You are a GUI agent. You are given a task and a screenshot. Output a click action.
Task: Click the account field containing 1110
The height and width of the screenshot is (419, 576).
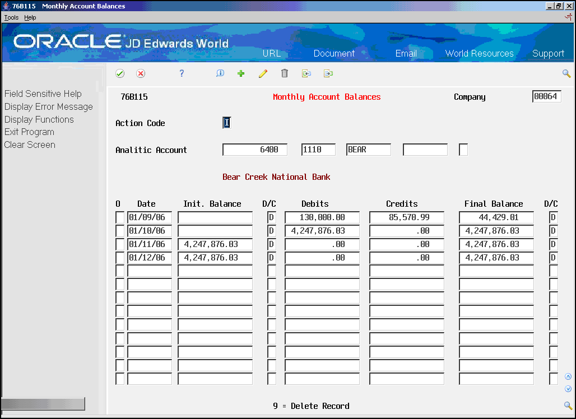318,150
